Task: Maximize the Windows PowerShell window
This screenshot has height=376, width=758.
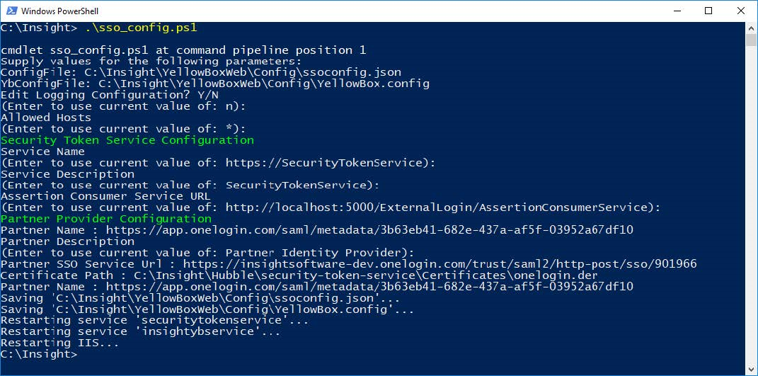Action: pyautogui.click(x=708, y=11)
